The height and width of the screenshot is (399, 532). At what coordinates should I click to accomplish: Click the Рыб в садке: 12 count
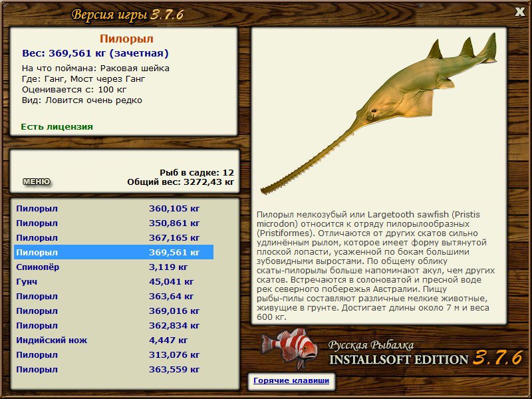coord(197,172)
